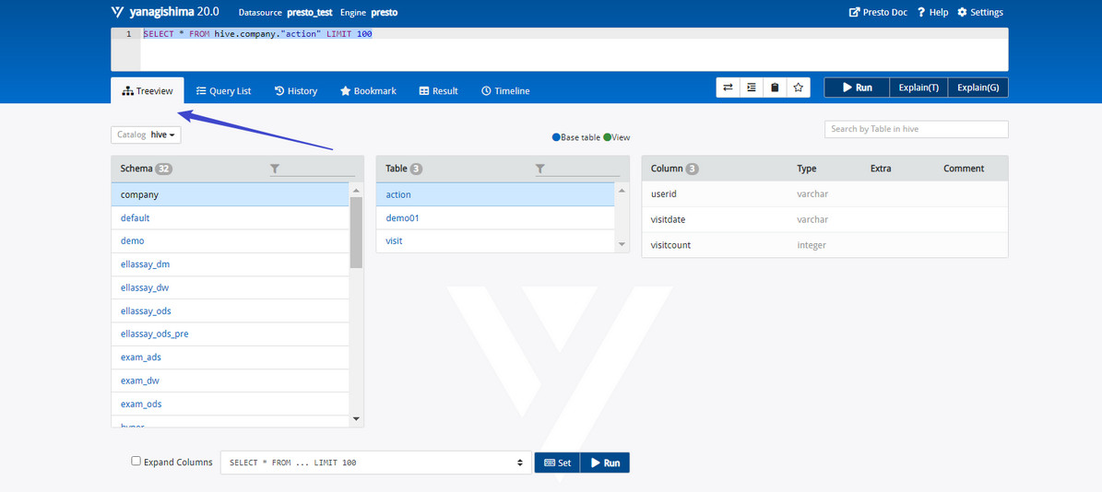Viewport: 1102px width, 492px height.
Task: Click the Set button
Action: click(557, 463)
